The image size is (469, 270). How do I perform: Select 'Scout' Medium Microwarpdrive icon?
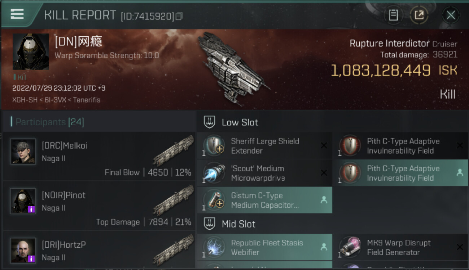click(214, 173)
